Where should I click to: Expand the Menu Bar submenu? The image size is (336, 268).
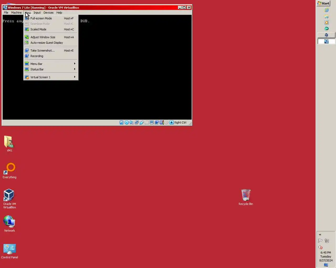[51, 64]
